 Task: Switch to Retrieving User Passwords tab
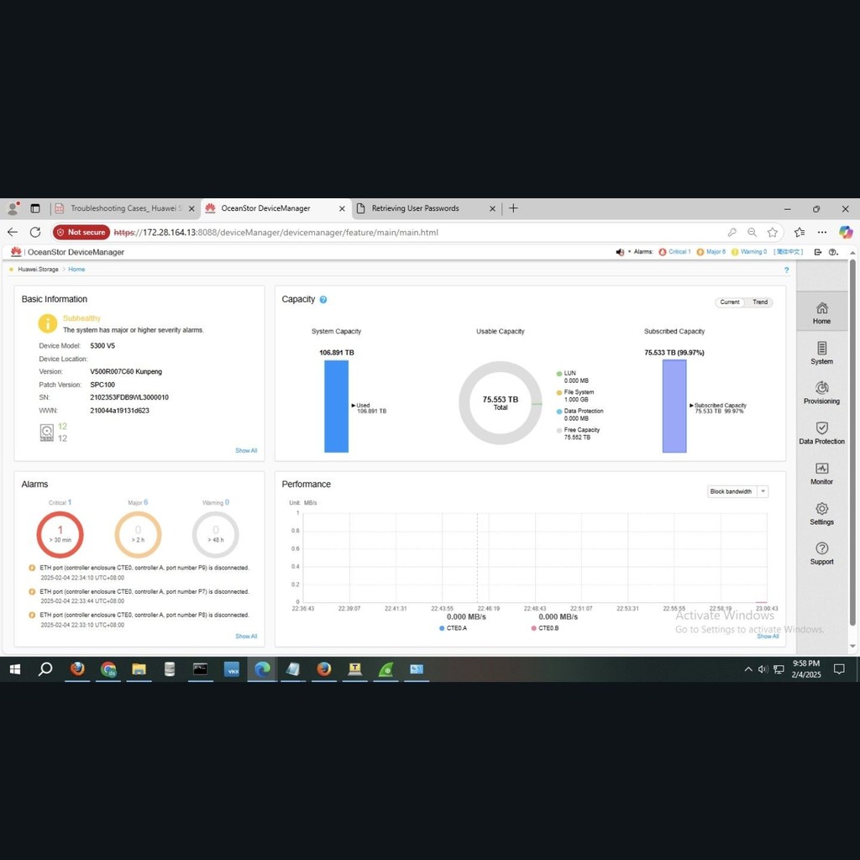(415, 208)
